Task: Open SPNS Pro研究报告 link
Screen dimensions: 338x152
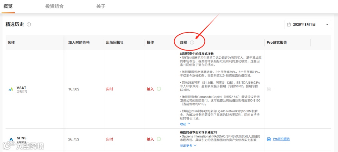Action: coord(281,139)
